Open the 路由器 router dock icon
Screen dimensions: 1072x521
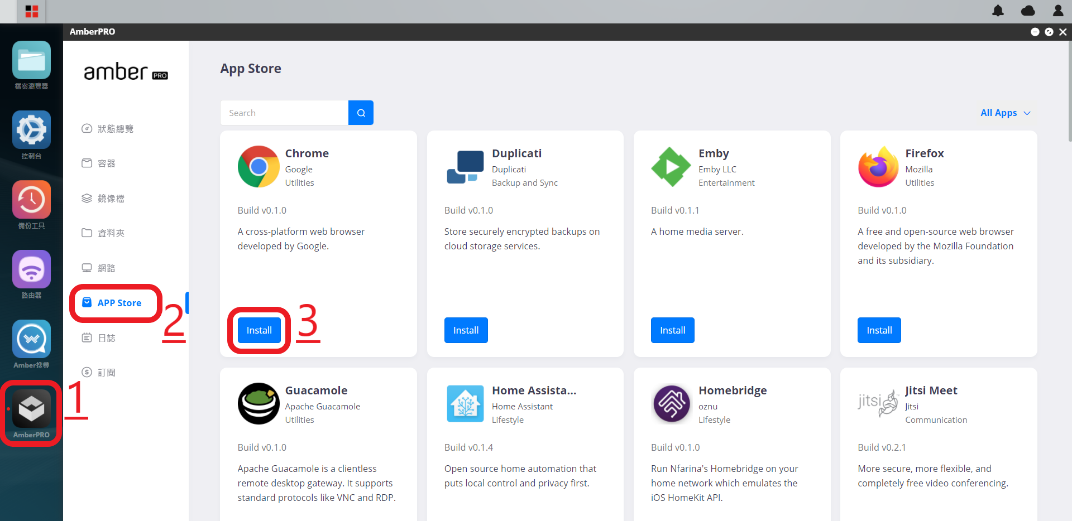coord(31,269)
